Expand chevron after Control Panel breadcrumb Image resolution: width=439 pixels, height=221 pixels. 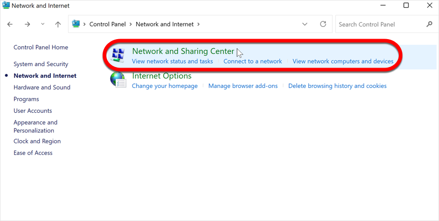pos(131,24)
